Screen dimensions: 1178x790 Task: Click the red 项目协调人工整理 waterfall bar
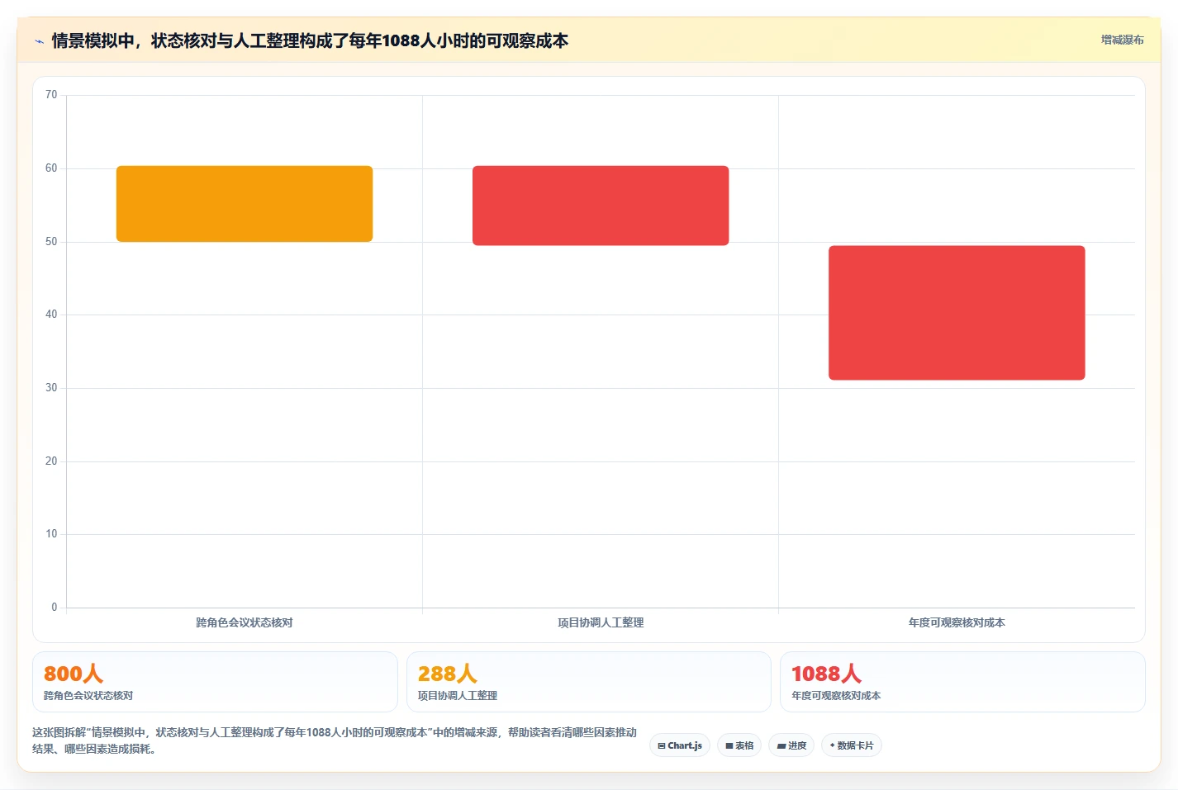(601, 206)
